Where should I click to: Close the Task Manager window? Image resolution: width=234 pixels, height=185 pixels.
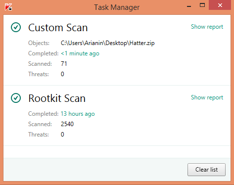click(220, 5)
